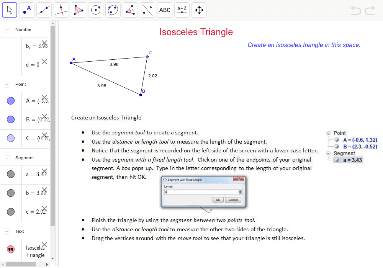Remove point A from the Algebra list
383x268 pixels.
point(44,98)
